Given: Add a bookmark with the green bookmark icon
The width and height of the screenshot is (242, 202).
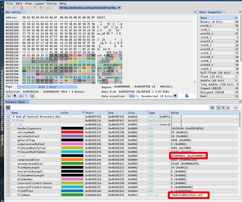Looking at the screenshot, I should [x=49, y=8].
